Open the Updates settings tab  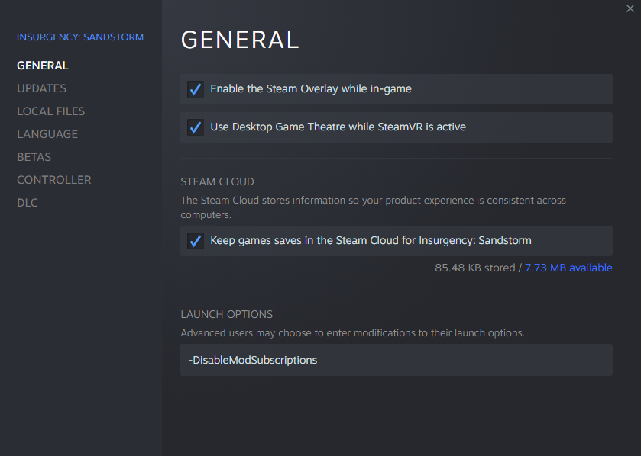click(x=41, y=88)
